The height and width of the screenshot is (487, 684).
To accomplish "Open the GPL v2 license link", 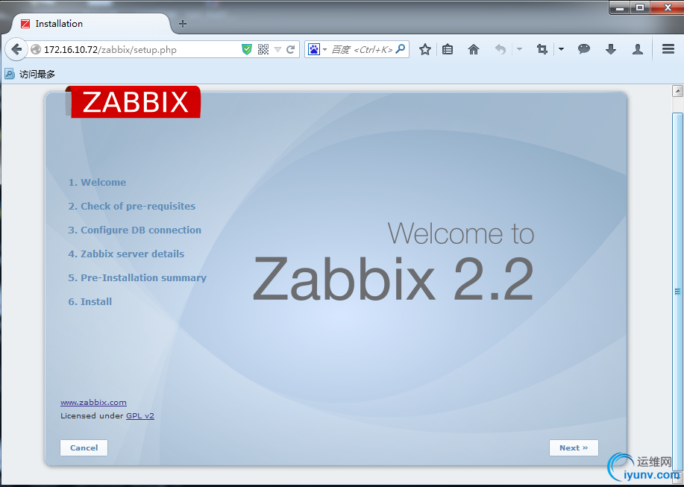I will [140, 415].
